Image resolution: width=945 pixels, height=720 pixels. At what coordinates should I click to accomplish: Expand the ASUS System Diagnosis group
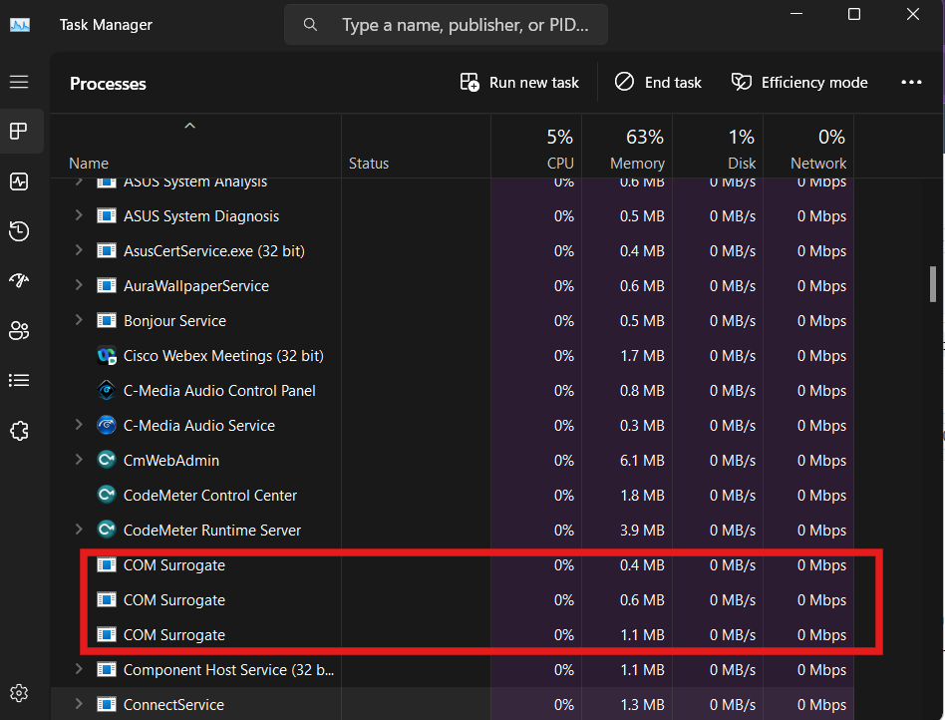(x=79, y=214)
